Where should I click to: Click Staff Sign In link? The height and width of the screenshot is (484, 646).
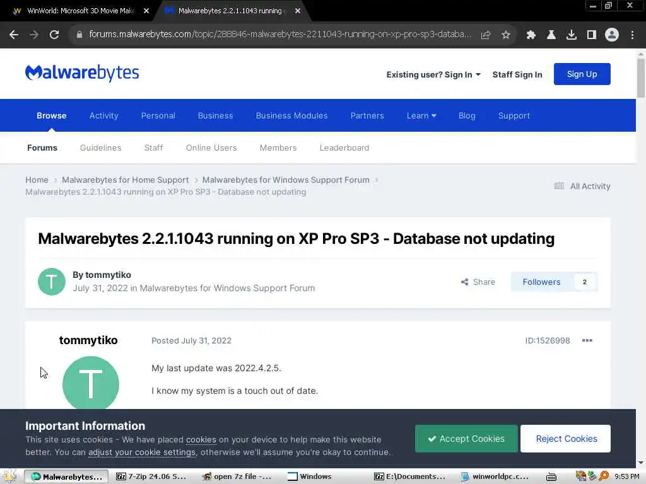[x=517, y=74]
